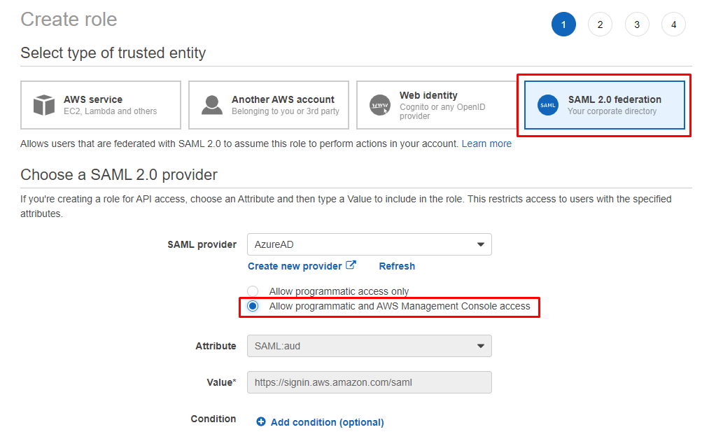Viewport: 709px width, 439px height.
Task: Click the Create new provider link
Action: click(295, 266)
